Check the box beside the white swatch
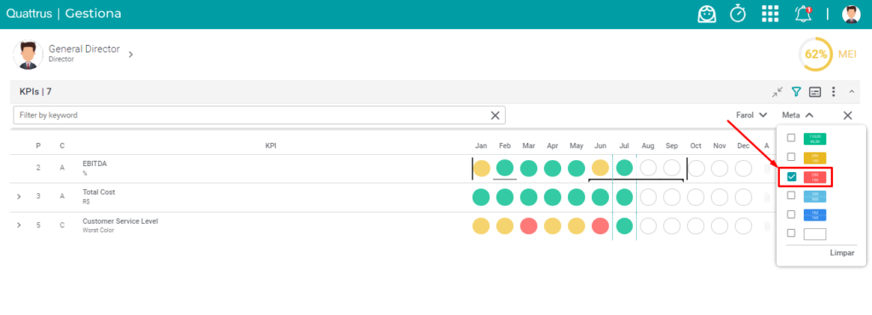872x315 pixels. (791, 232)
